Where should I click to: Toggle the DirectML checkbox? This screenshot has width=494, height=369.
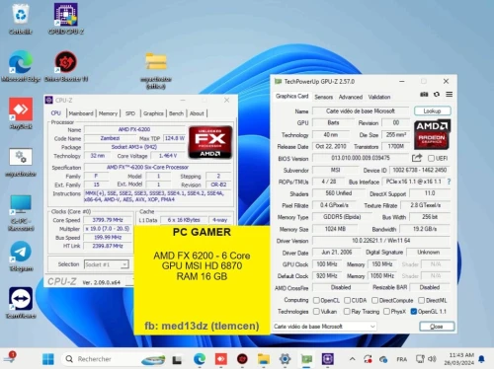coord(421,300)
